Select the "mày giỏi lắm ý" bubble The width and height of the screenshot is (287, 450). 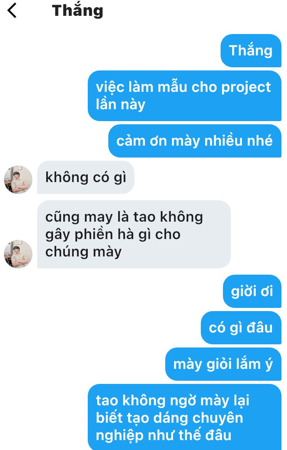click(x=223, y=364)
